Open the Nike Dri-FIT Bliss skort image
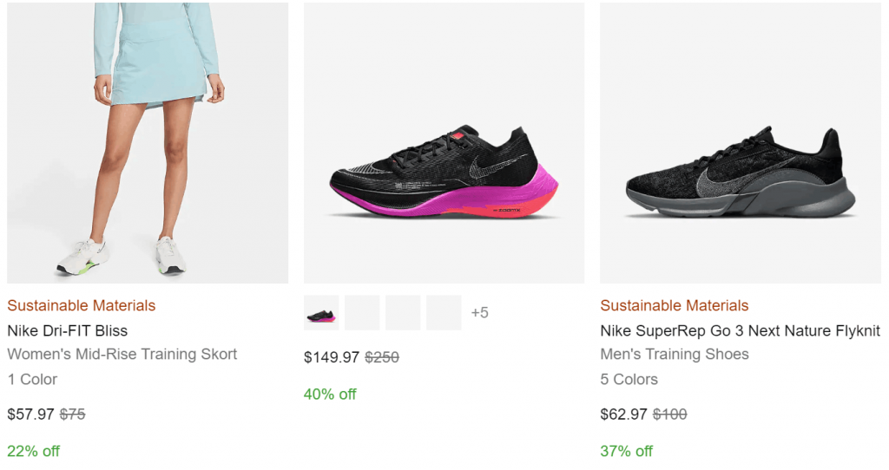 coord(148,143)
